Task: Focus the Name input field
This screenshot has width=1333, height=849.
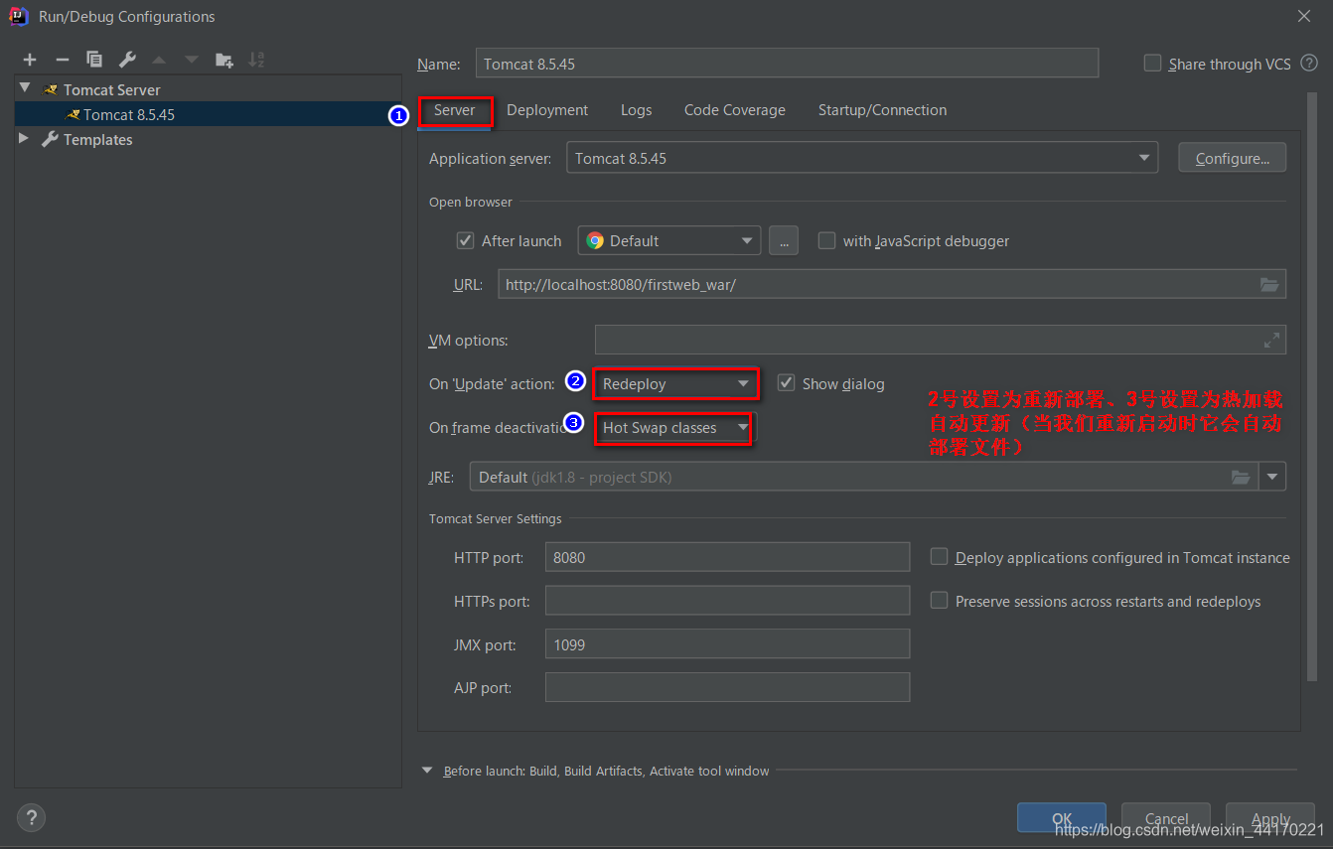Action: pyautogui.click(x=788, y=64)
